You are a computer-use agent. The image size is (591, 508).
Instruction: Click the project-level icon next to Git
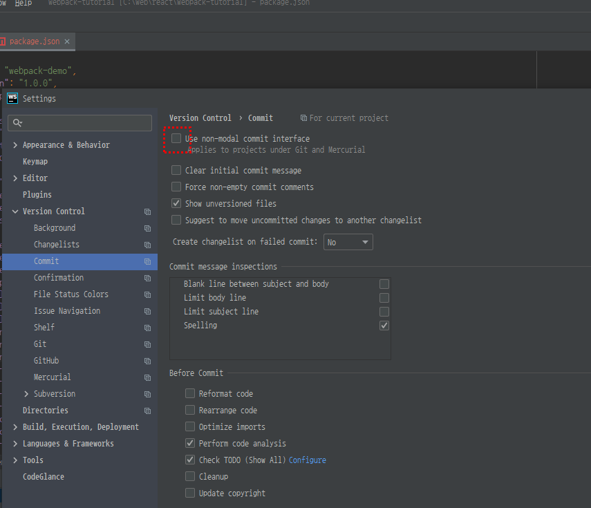coord(147,344)
